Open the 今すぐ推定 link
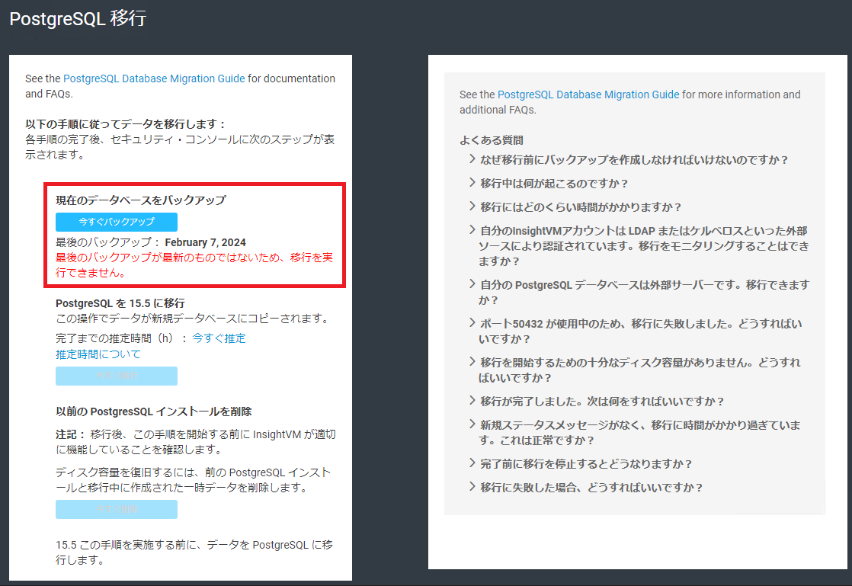The image size is (852, 586). (219, 338)
